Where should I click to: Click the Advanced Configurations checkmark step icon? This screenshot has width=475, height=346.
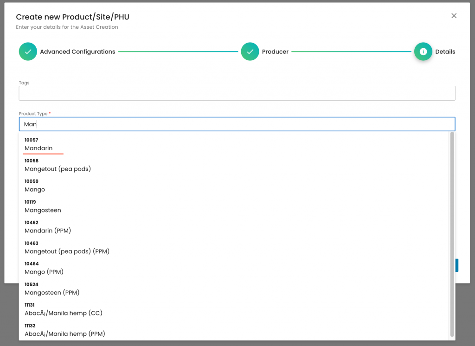coord(28,51)
